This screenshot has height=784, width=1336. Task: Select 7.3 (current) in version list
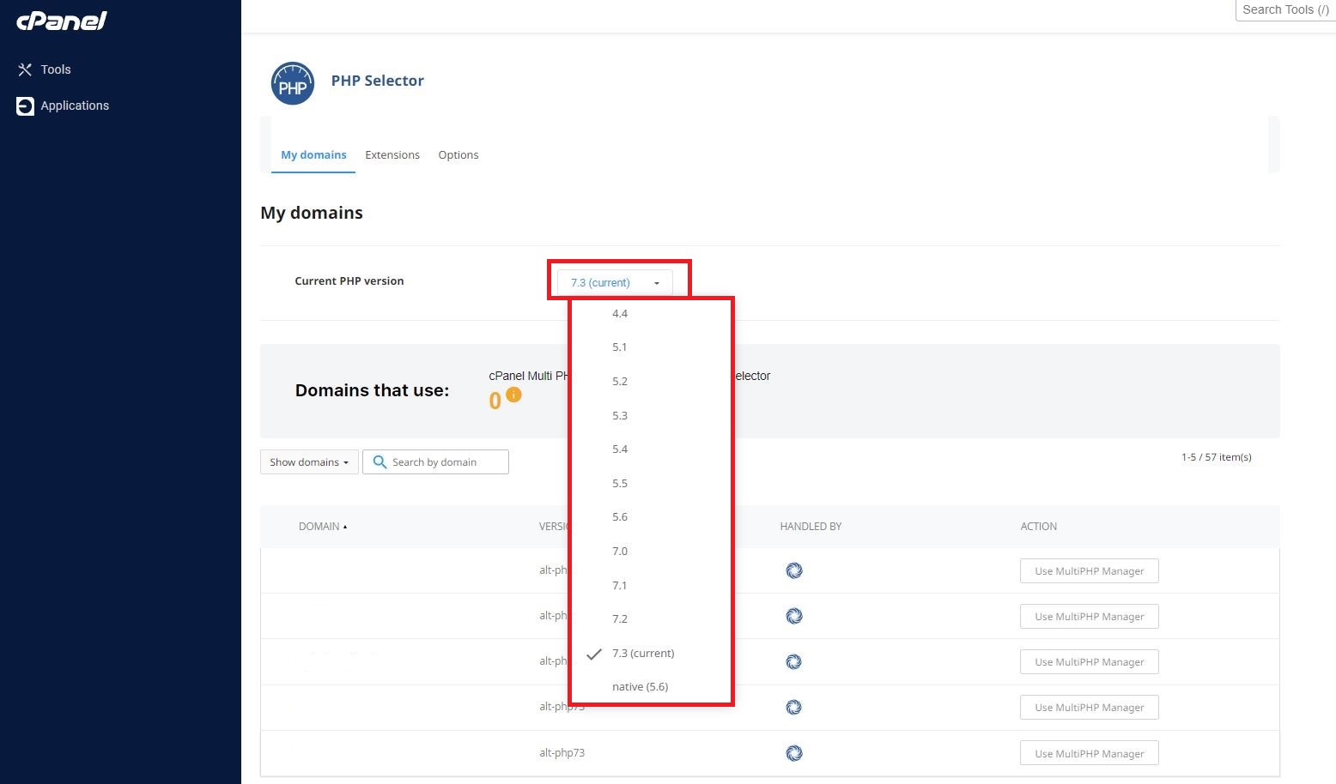(x=643, y=654)
